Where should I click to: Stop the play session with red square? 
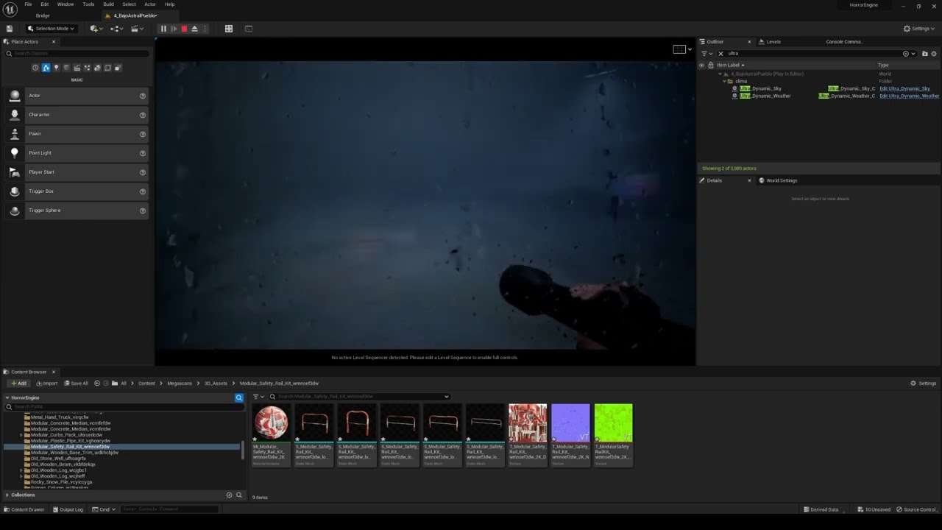point(184,29)
